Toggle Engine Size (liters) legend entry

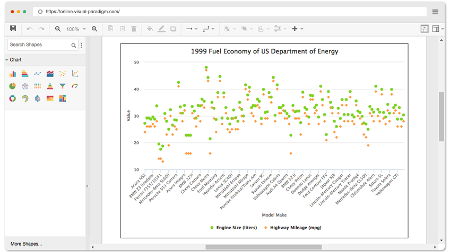[233, 228]
